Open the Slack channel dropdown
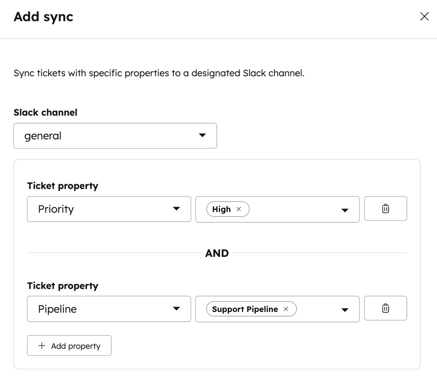Image resolution: width=437 pixels, height=378 pixels. pos(115,135)
